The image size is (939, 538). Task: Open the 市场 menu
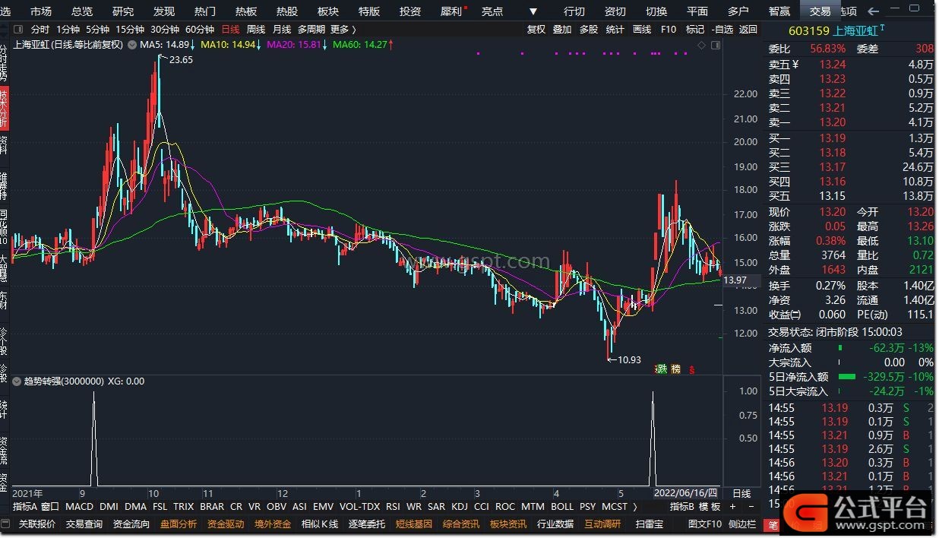click(x=41, y=11)
